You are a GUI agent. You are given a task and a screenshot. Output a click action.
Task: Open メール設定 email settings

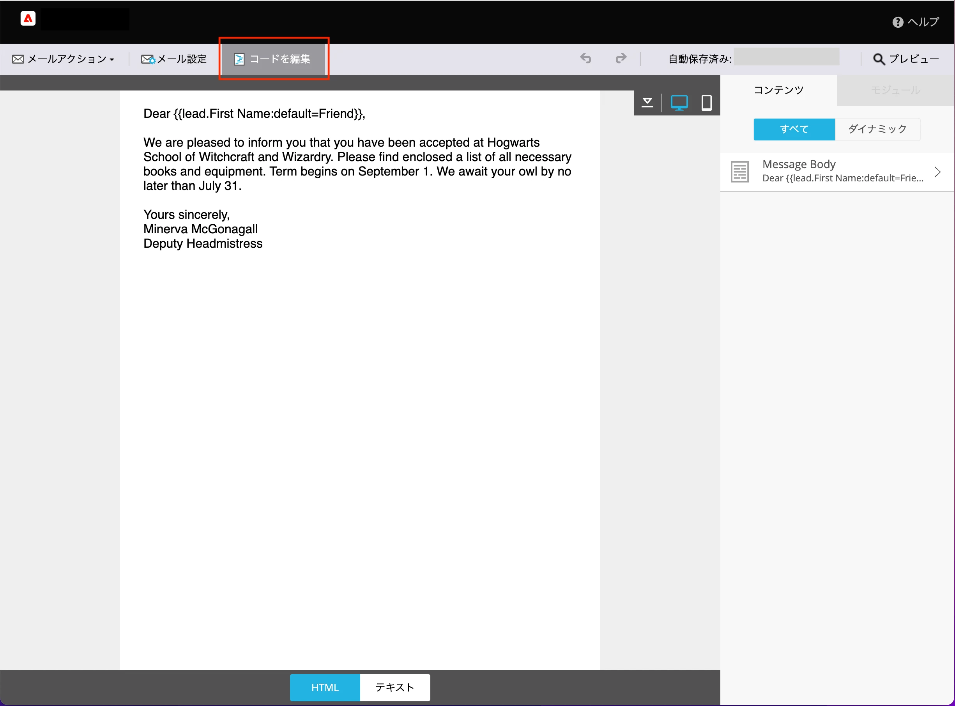(x=174, y=59)
